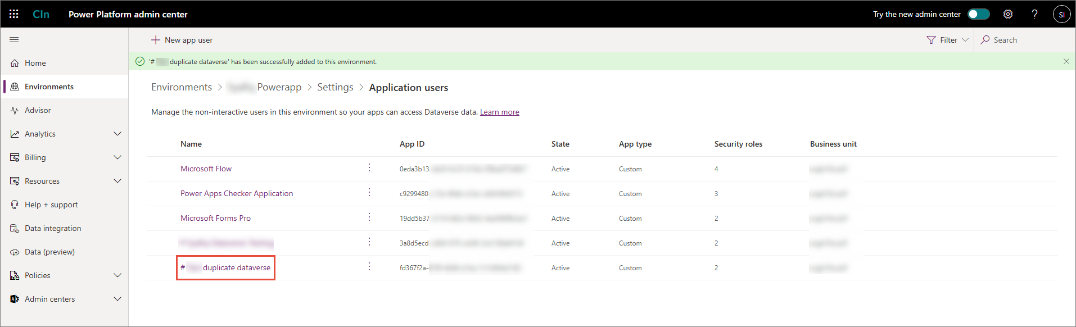Click the Data integration icon
The width and height of the screenshot is (1076, 327).
(15, 228)
